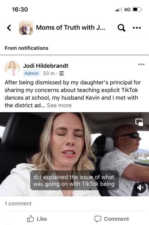Tap the video captions overlay text
The image size is (149, 225).
click(74, 180)
